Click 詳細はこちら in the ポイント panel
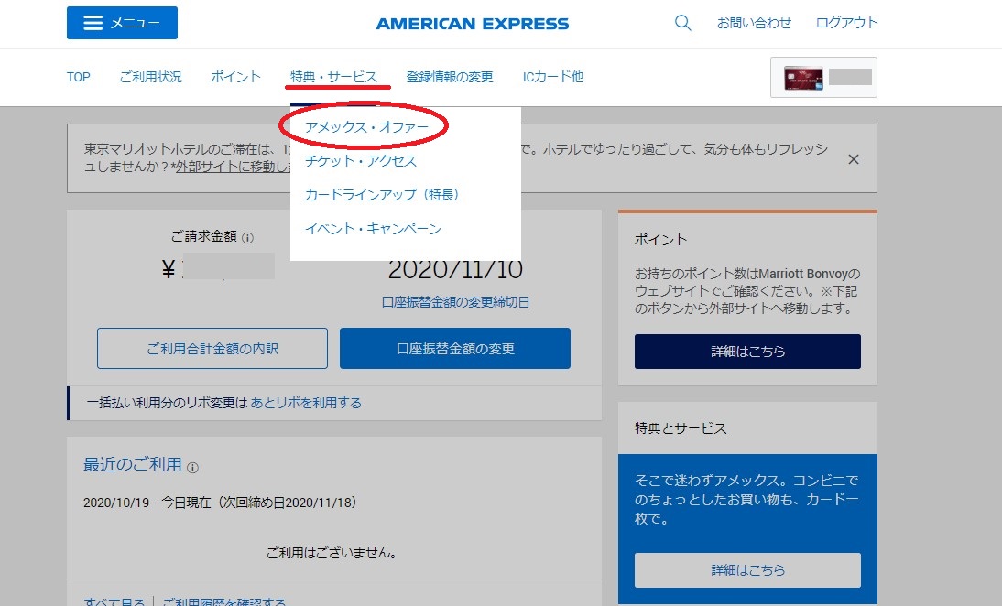The width and height of the screenshot is (1002, 606). [x=747, y=352]
